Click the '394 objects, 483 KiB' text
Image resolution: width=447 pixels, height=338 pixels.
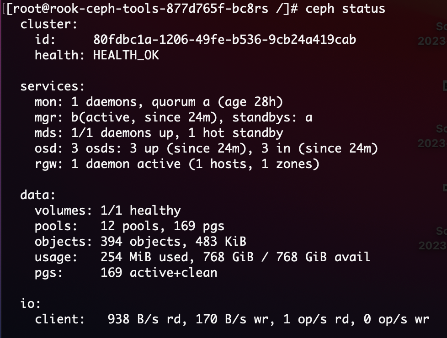click(x=173, y=241)
